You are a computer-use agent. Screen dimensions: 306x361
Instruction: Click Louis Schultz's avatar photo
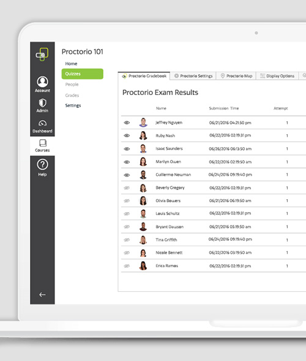143,214
